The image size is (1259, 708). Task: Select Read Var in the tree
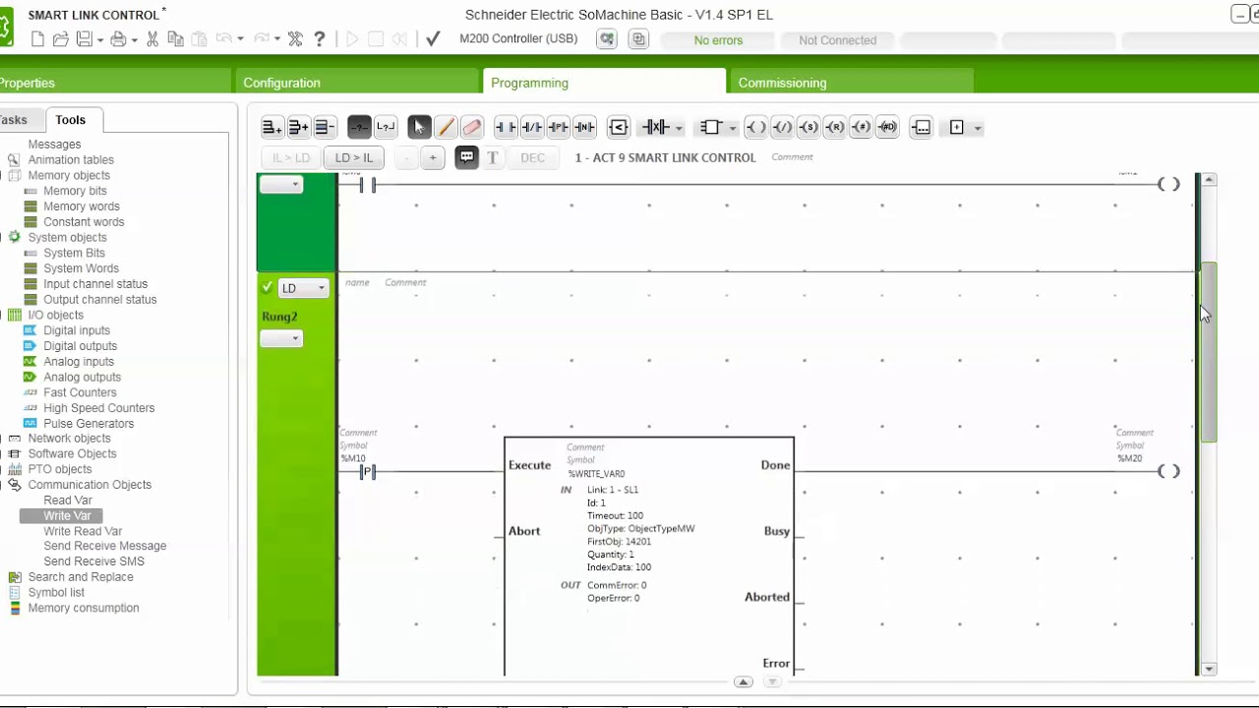67,500
